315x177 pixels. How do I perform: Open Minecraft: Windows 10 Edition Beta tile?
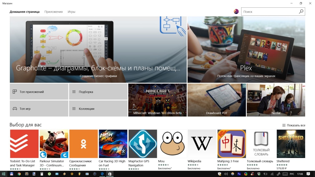tap(157, 100)
